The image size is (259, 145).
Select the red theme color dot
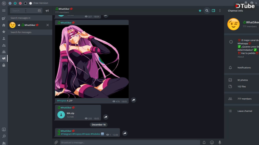click(20, 3)
